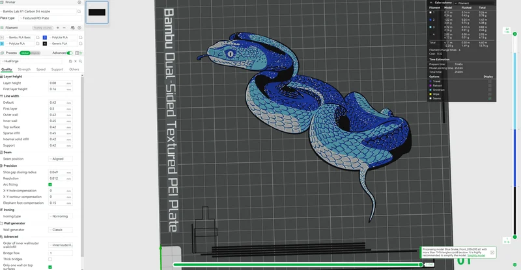The image size is (521, 270).
Task: Open the printer preset dropdown
Action: pyautogui.click(x=38, y=11)
